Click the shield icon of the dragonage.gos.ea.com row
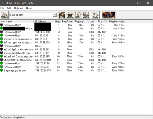 pos(2,70)
